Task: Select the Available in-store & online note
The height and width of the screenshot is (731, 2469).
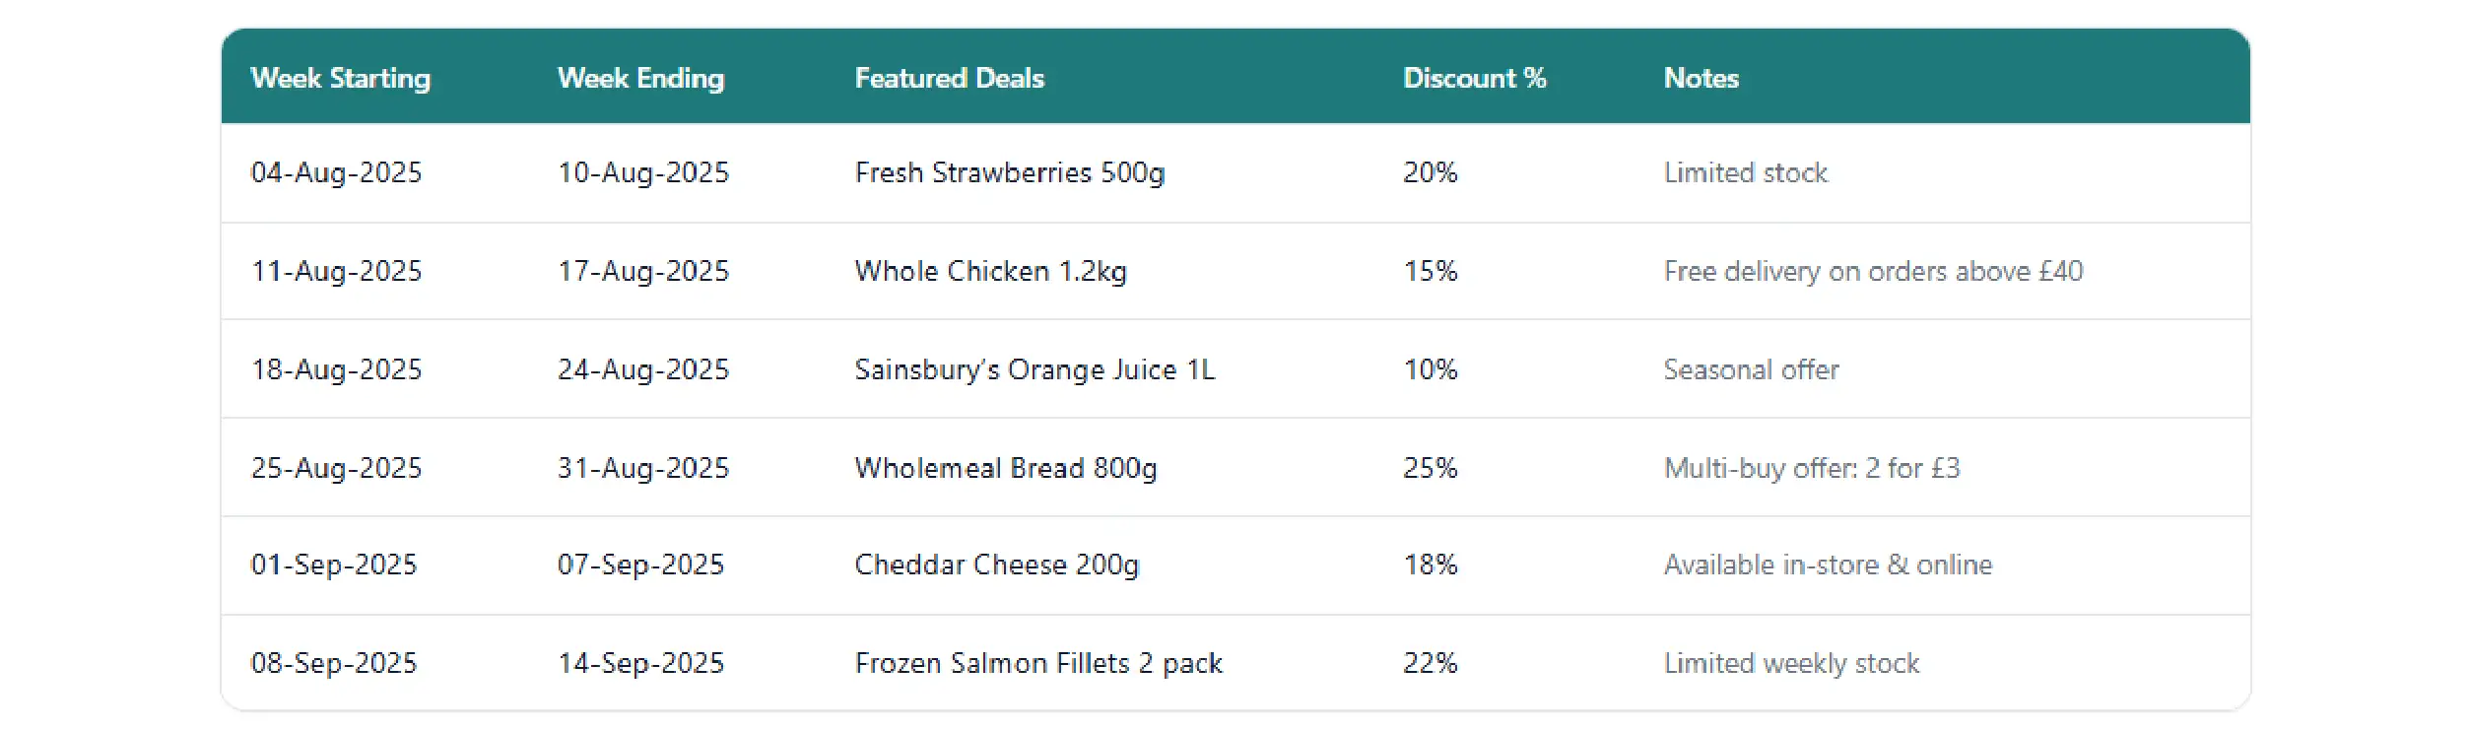Action: [1827, 565]
